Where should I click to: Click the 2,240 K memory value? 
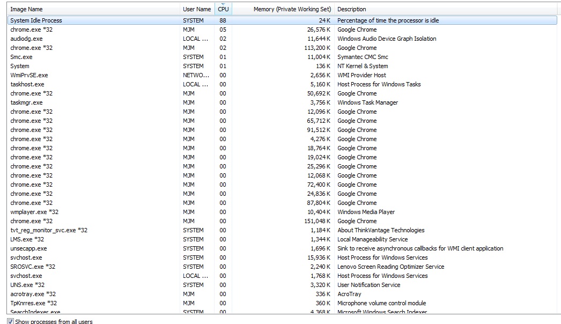click(x=320, y=267)
